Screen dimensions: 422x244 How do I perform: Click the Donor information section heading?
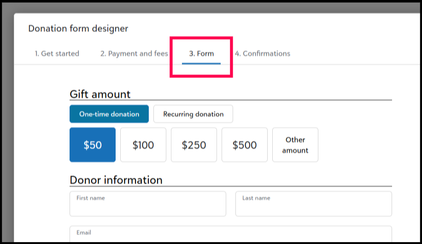pos(116,180)
